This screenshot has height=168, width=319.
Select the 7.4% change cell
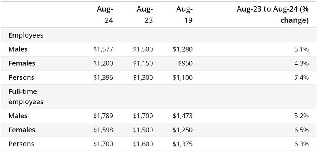302,77
